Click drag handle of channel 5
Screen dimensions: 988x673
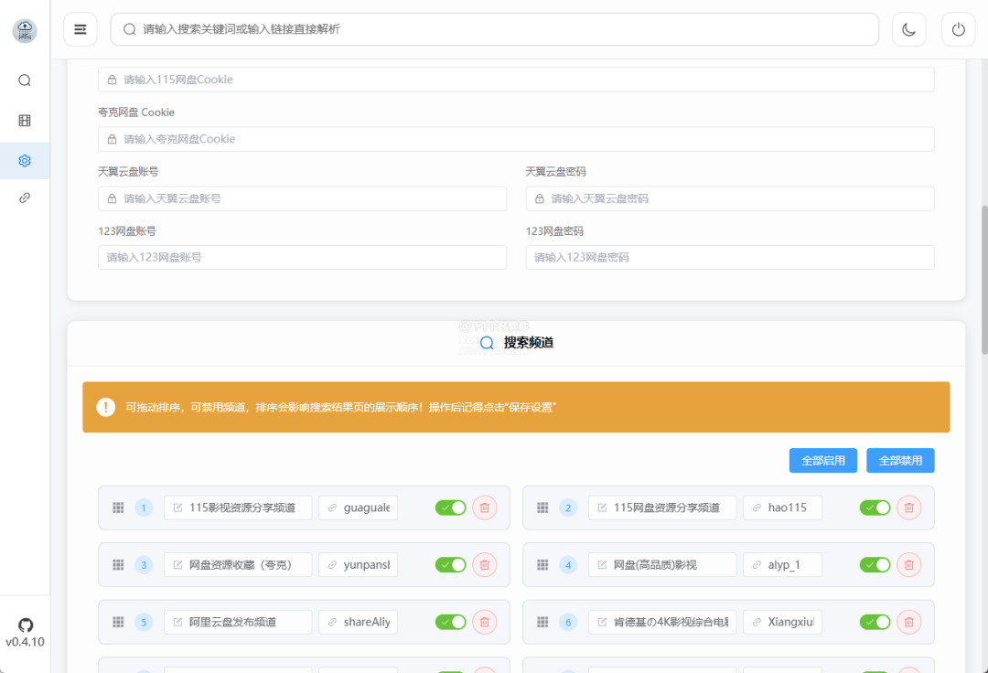pyautogui.click(x=118, y=622)
